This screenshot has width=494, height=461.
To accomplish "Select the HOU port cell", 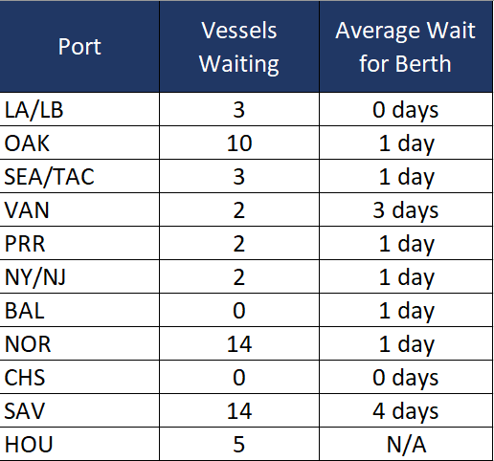I will 79,444.
